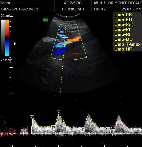Screen dimensions: 142x147
Task: Click the green GE logo icon
Action: coord(45,20)
